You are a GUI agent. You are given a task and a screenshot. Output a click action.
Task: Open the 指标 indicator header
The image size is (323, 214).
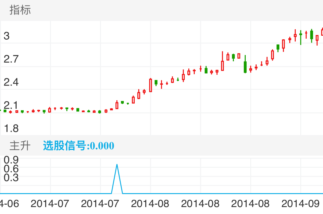tap(20, 10)
